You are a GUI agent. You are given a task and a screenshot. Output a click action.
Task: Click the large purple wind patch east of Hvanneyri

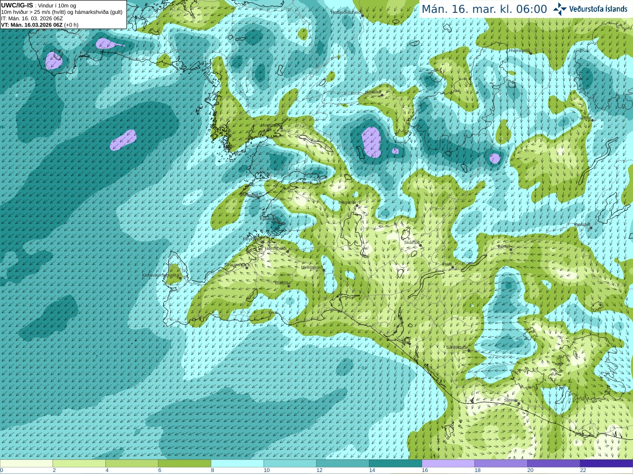[x=371, y=142]
